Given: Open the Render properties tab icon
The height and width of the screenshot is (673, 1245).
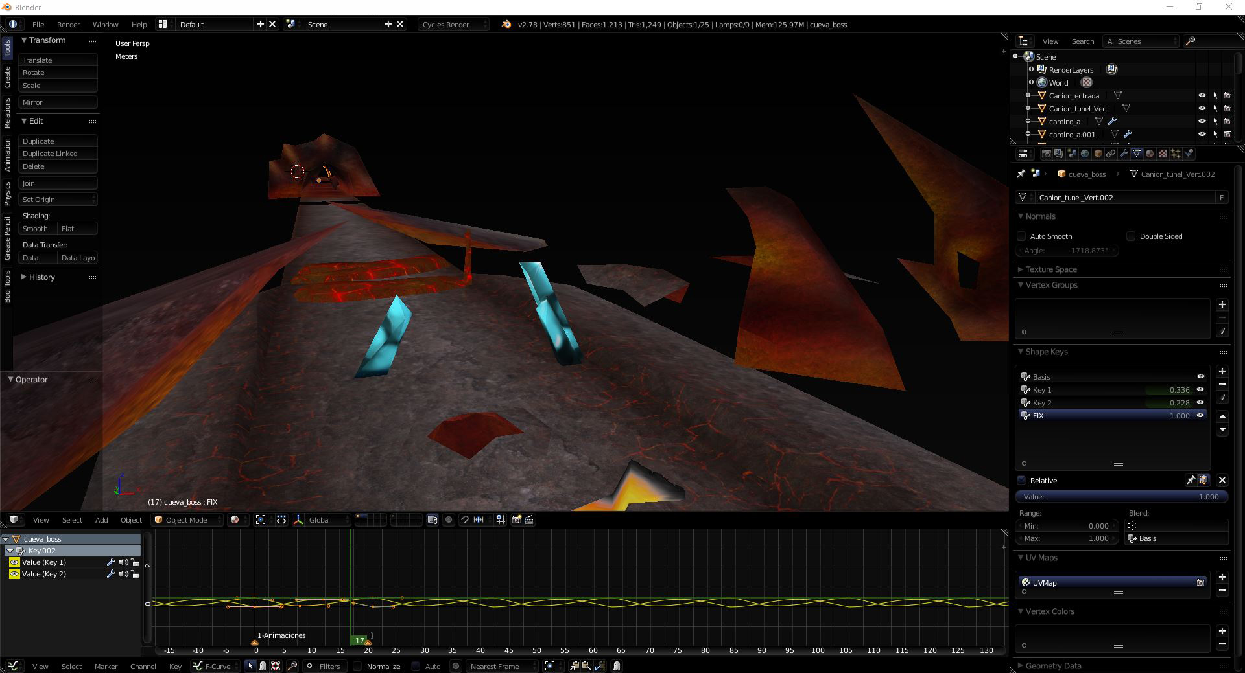Looking at the screenshot, I should (x=1046, y=154).
